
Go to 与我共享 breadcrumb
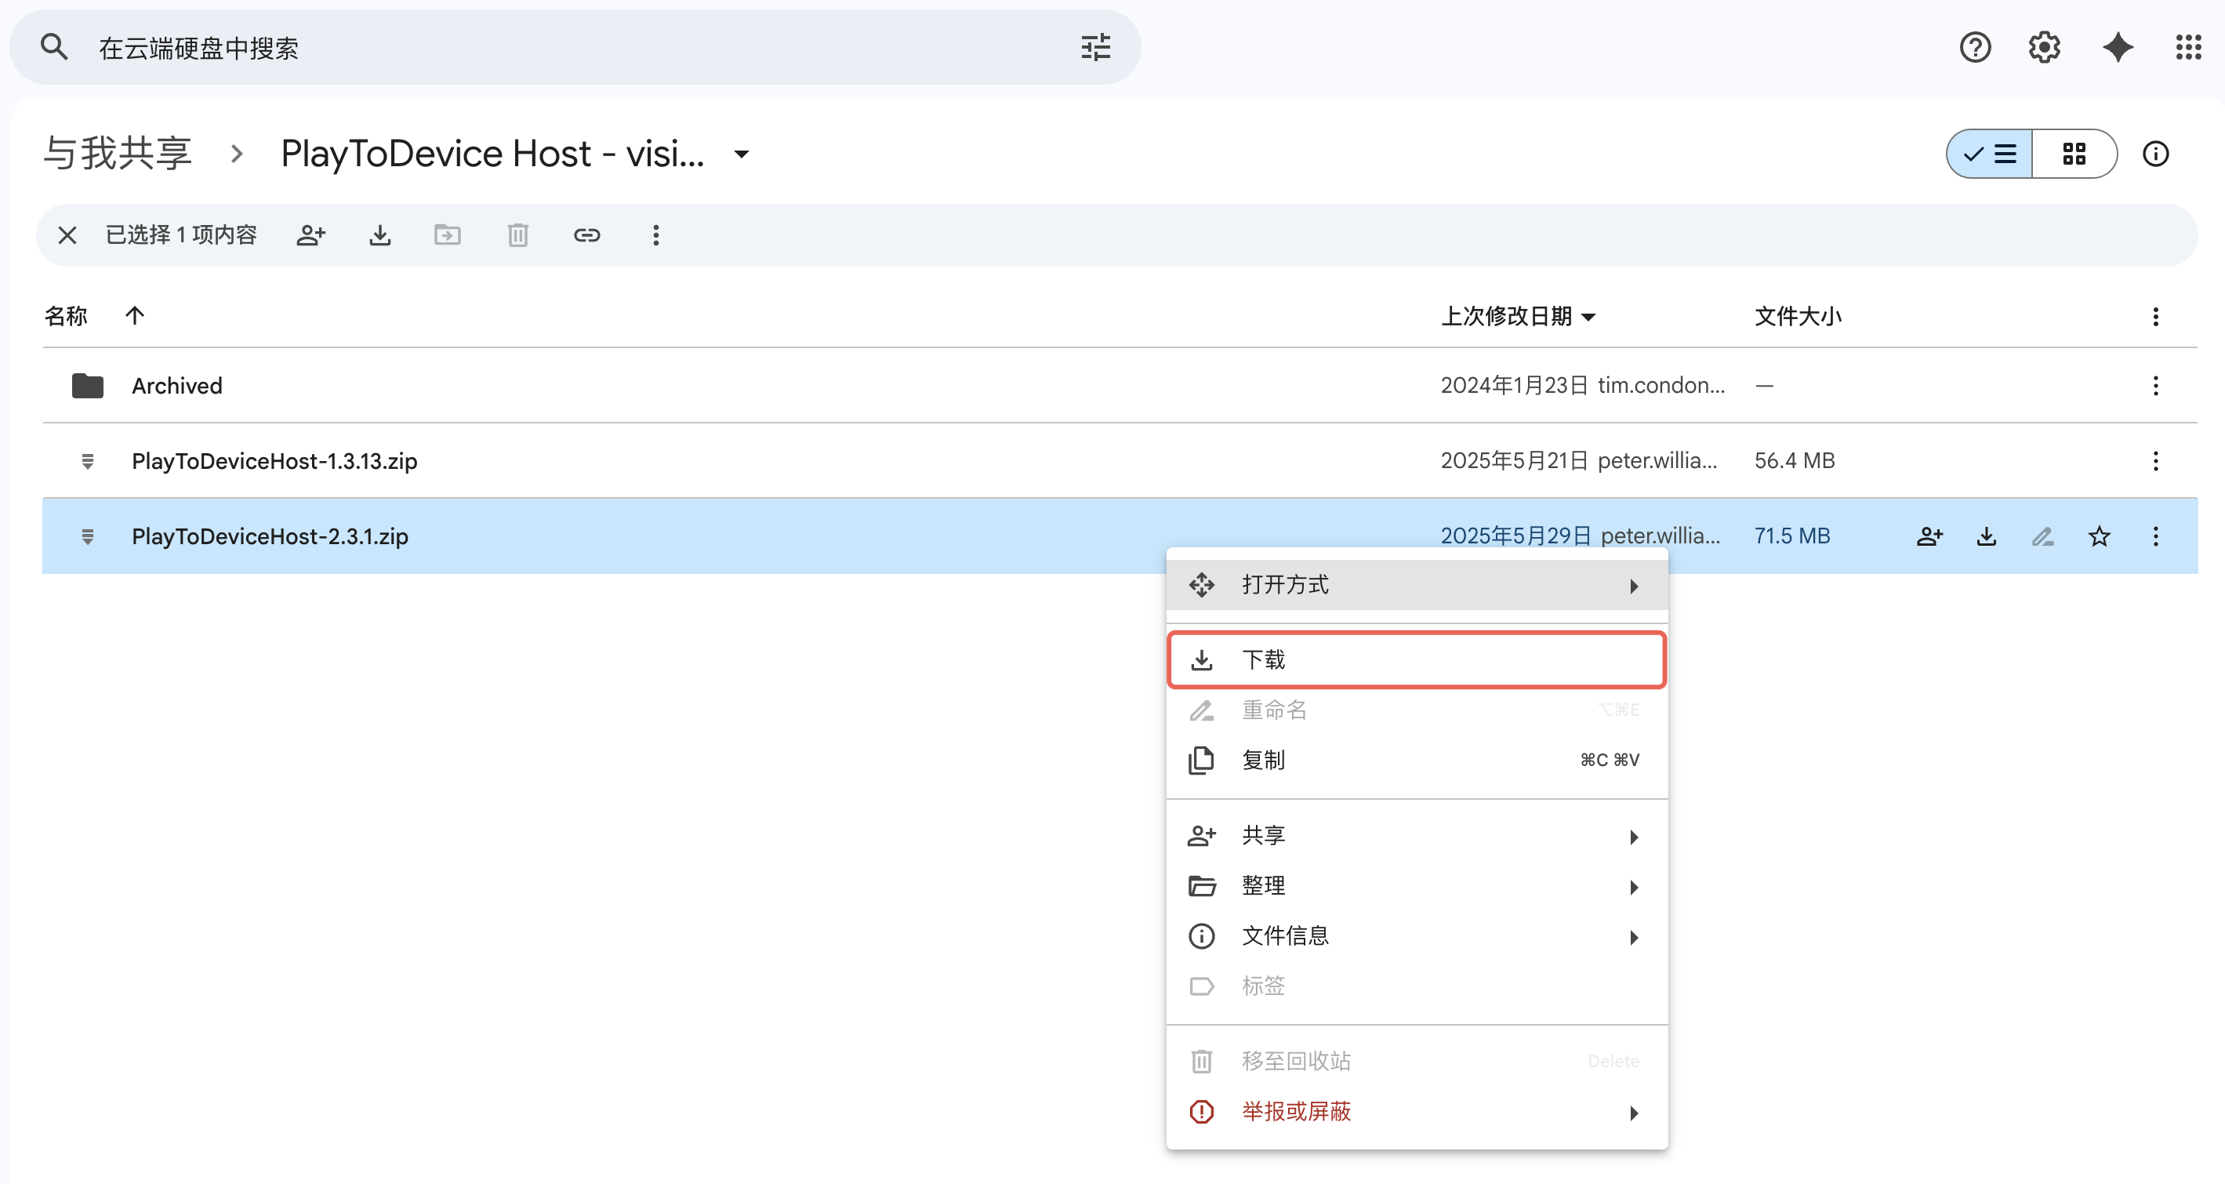point(118,154)
